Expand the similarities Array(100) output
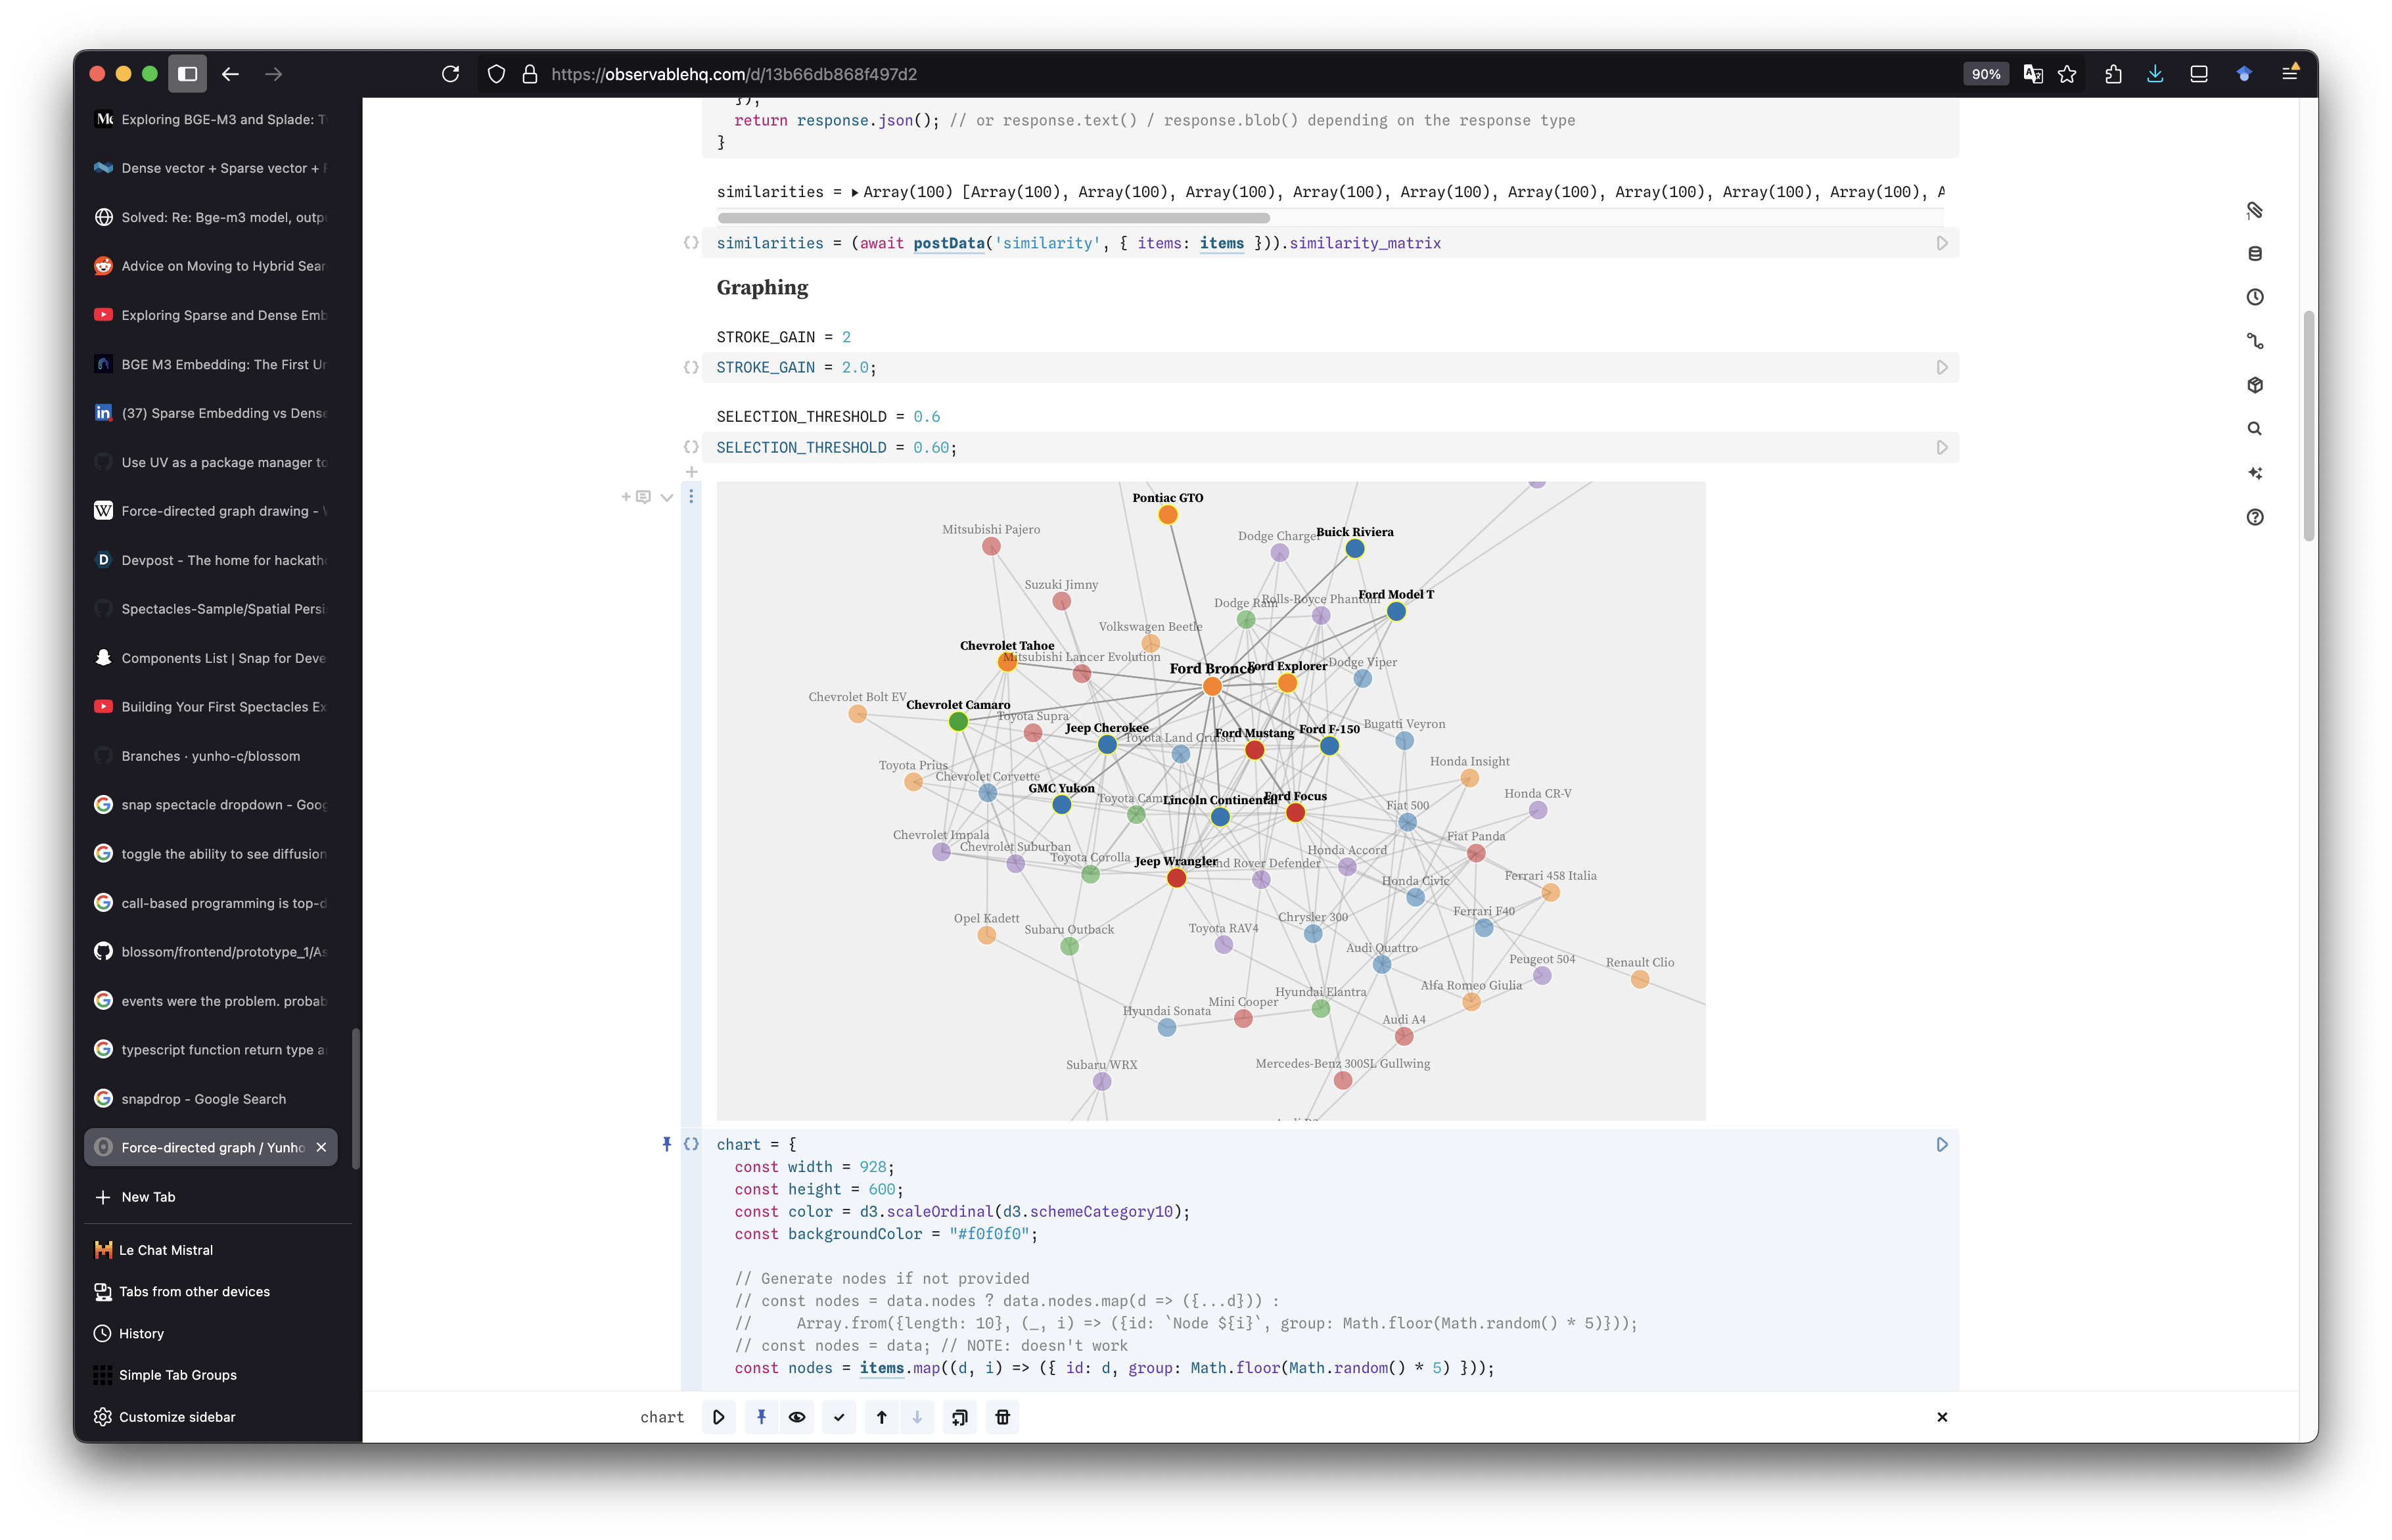The image size is (2392, 1540). pyautogui.click(x=854, y=192)
